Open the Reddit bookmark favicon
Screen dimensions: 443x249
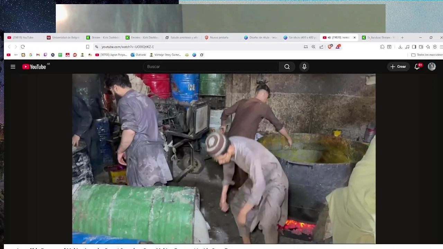[x=75, y=55]
